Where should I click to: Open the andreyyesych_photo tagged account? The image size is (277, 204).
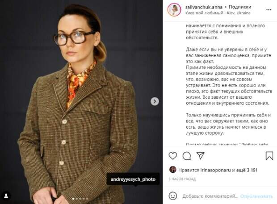[x=133, y=179]
